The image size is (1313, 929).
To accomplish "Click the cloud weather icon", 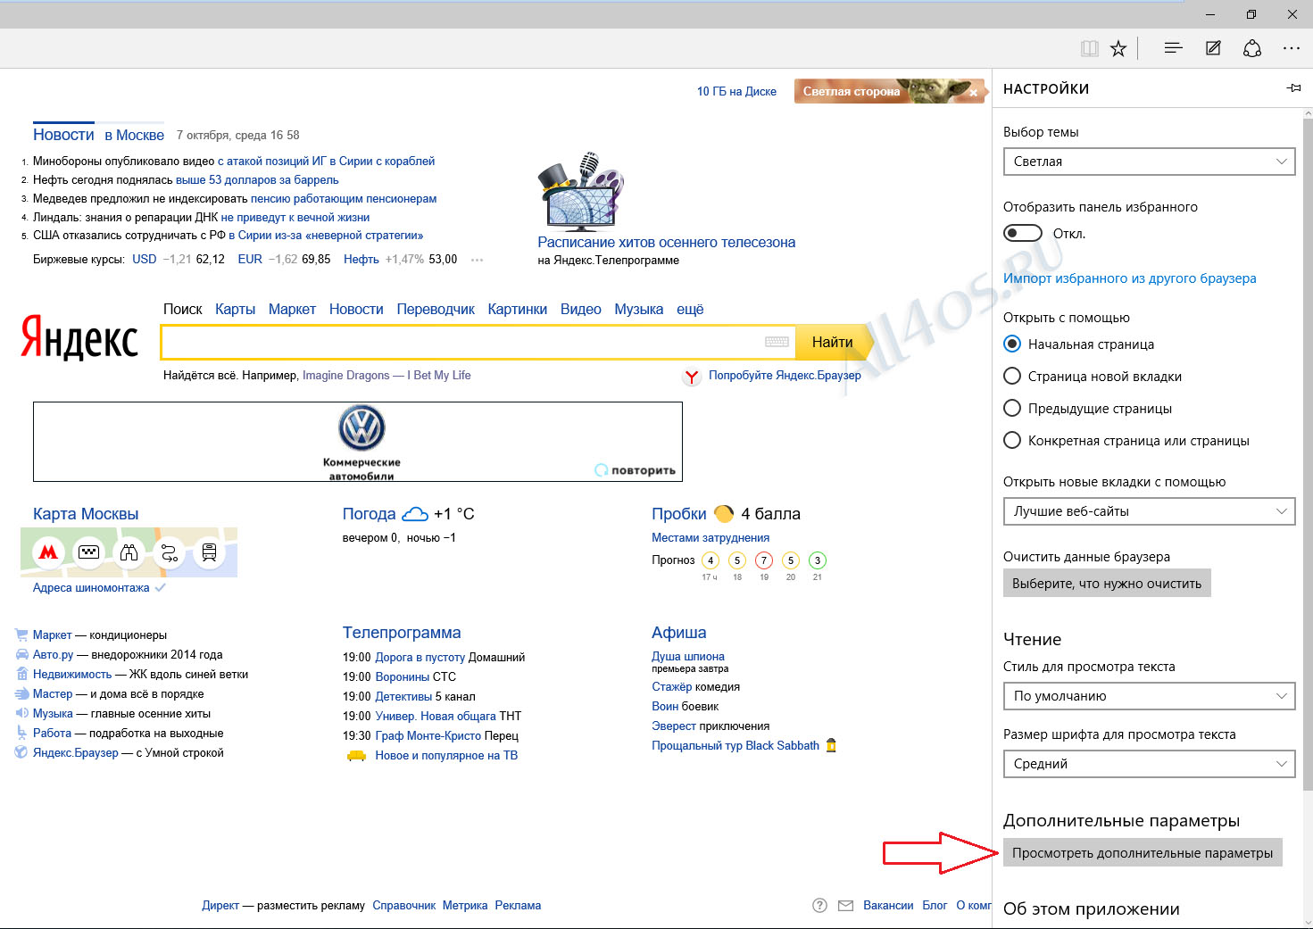I will (415, 514).
